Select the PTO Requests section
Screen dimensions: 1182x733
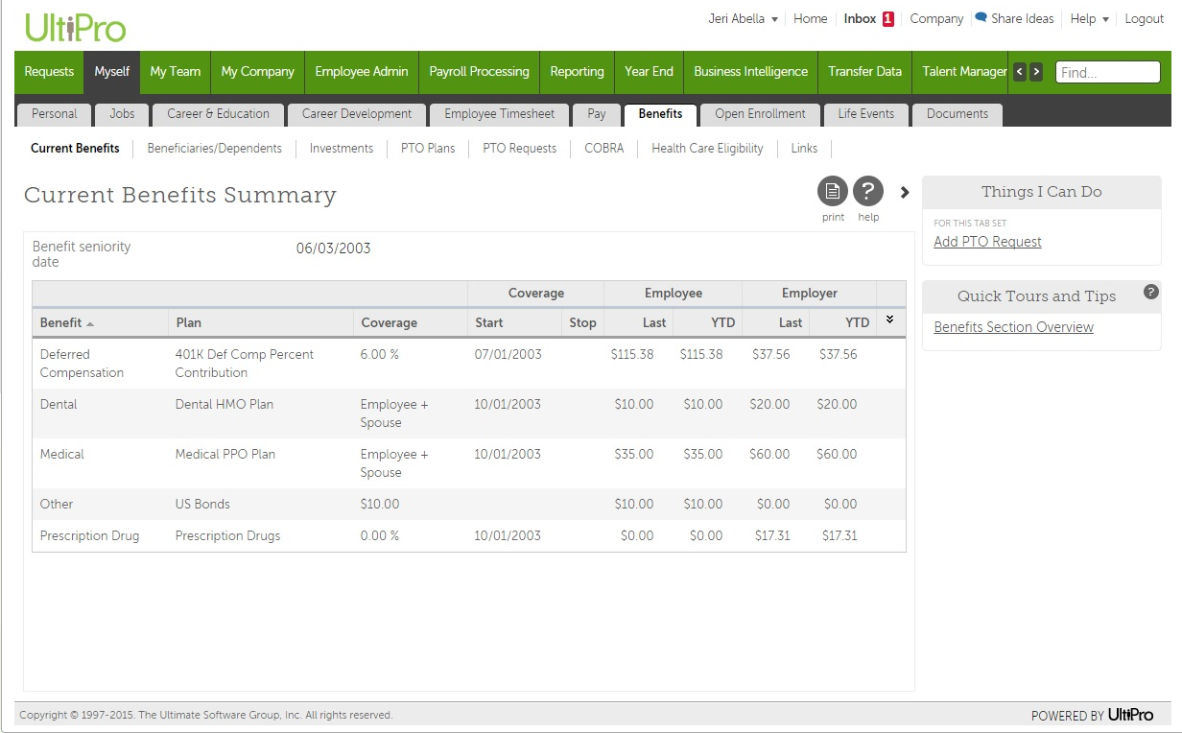coord(519,148)
